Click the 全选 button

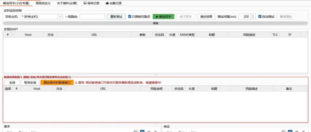[x=12, y=83]
